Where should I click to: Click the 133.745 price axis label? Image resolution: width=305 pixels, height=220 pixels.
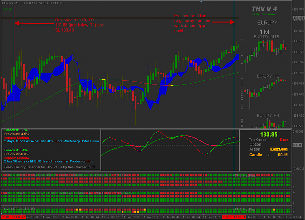tap(299, 62)
